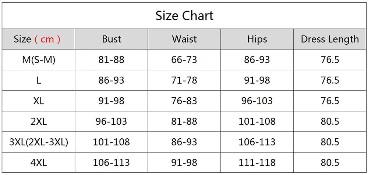This screenshot has width=368, height=175.
Task: Click the L size row label
Action: click(x=39, y=80)
